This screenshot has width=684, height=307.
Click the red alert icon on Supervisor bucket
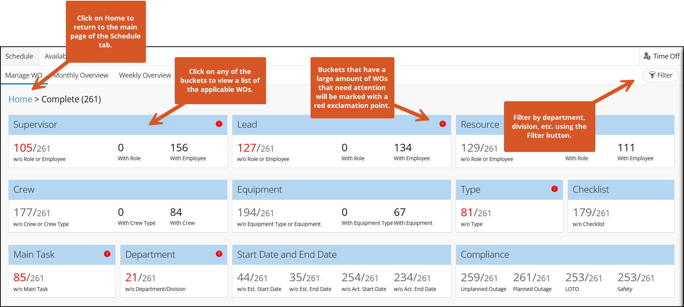click(219, 124)
